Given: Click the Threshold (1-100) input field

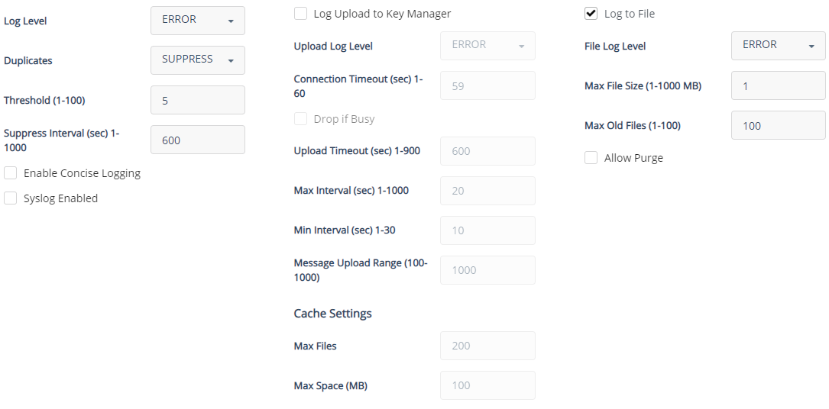Looking at the screenshot, I should [197, 100].
